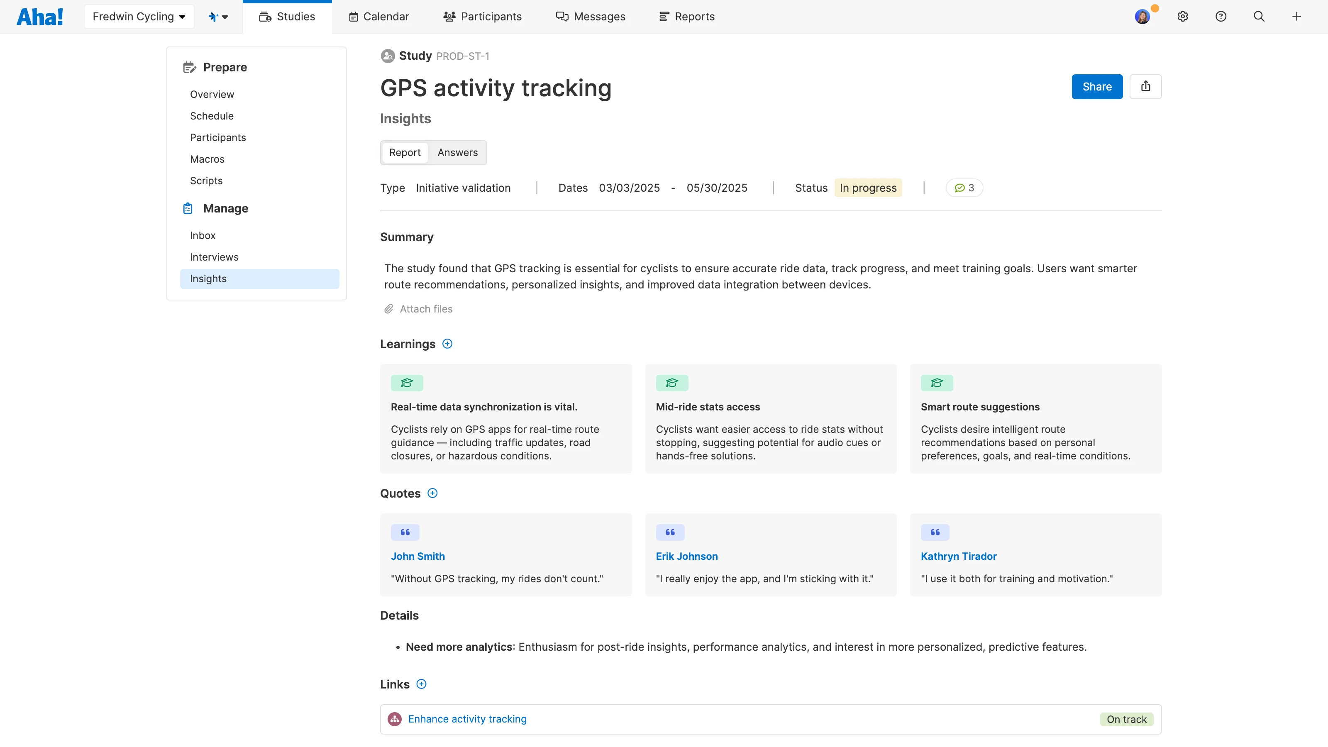This screenshot has width=1328, height=747.
Task: Open the Fredwin Cycling workspace dropdown
Action: pos(139,16)
